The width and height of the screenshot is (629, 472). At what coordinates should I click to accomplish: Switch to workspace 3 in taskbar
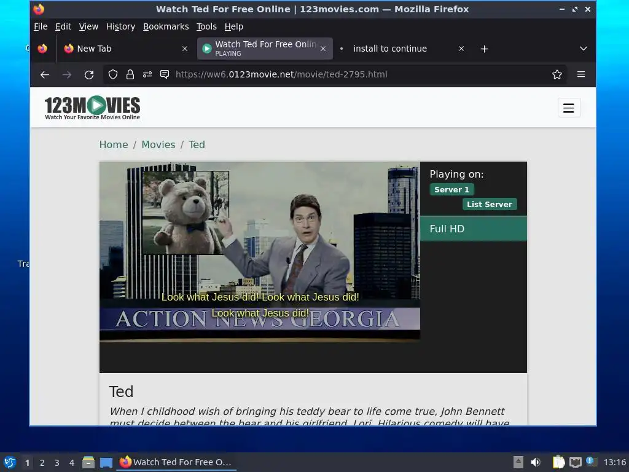coord(57,463)
